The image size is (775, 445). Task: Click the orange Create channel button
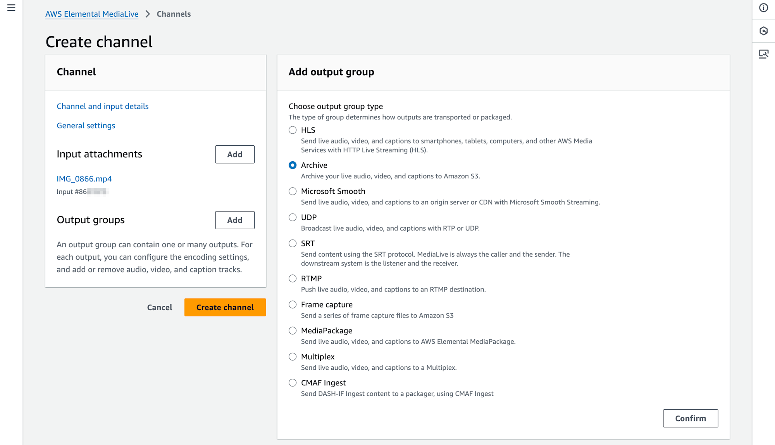(225, 307)
